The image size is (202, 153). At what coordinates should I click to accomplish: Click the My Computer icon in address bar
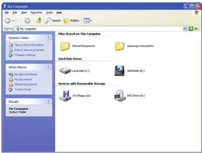[x=18, y=29]
